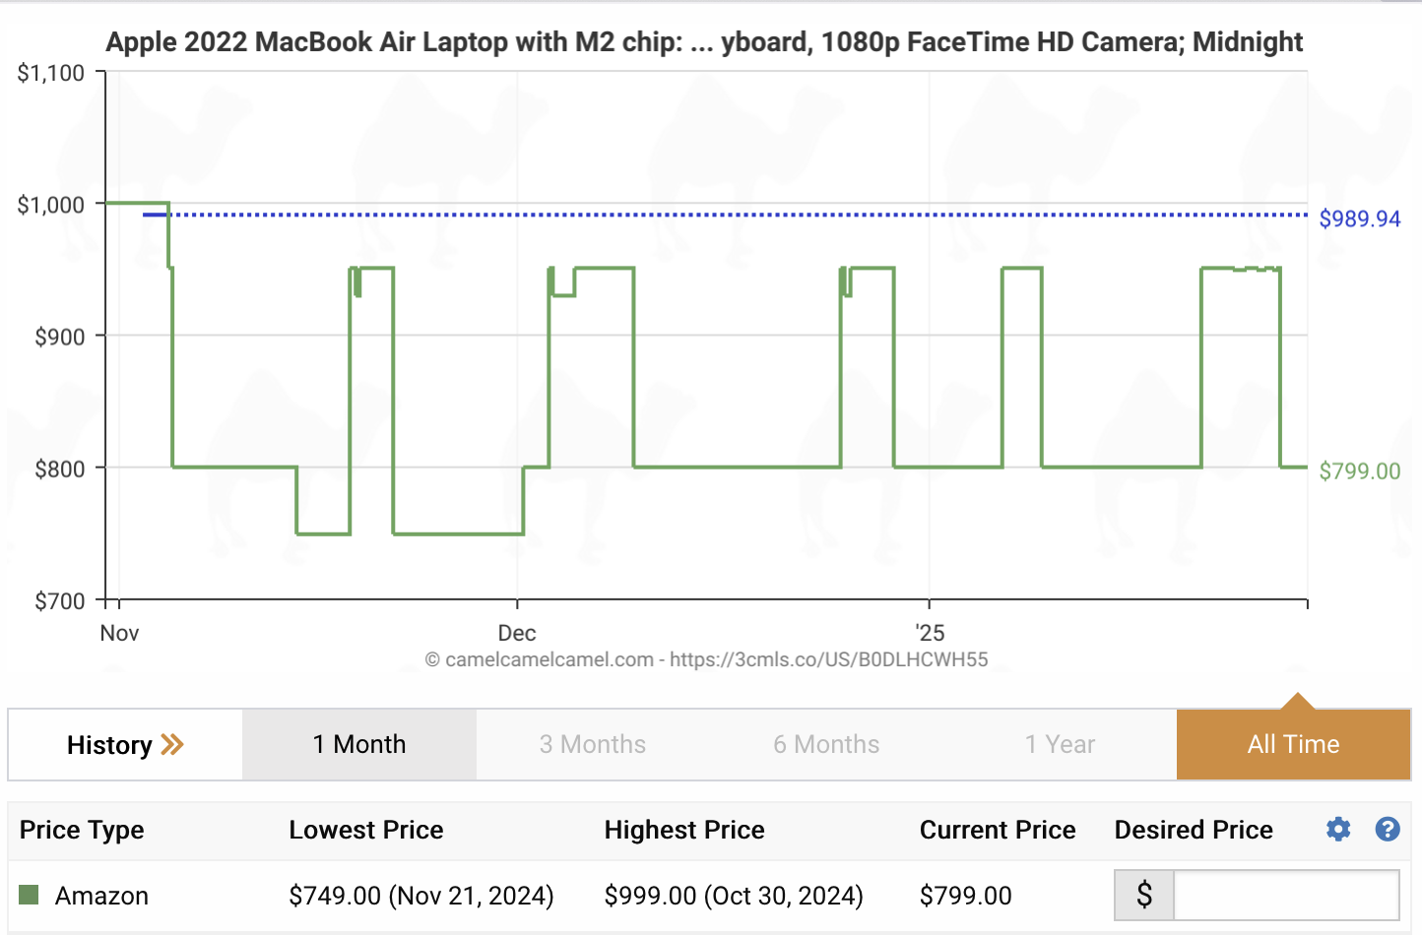Click the $999.00 (Oct 30, 2024) highest price
The height and width of the screenshot is (935, 1422).
point(734,896)
